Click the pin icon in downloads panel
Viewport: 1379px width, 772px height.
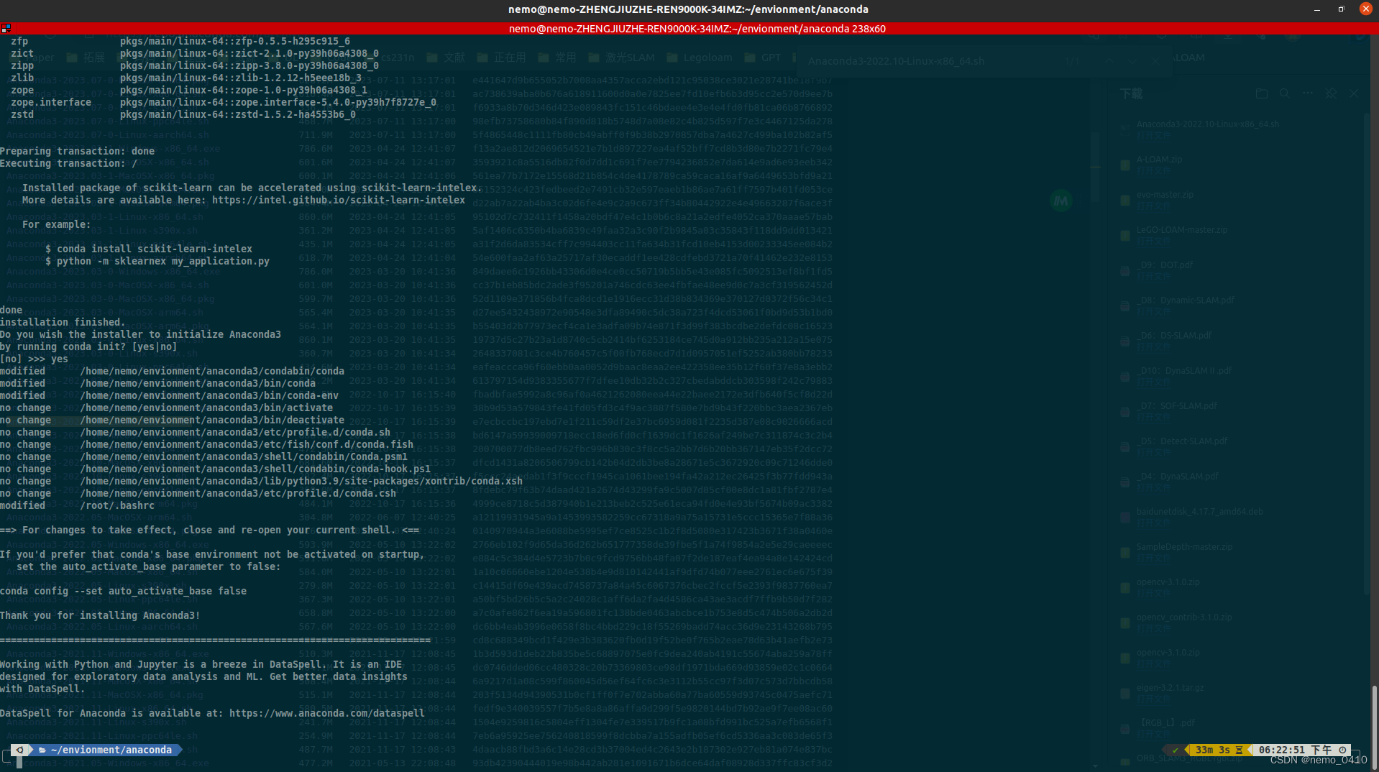[1331, 93]
